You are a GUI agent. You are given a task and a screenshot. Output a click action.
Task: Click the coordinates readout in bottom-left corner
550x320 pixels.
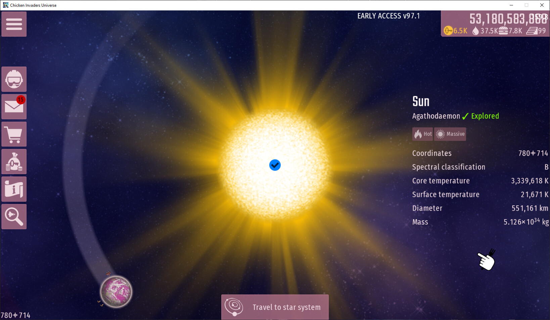click(x=15, y=315)
